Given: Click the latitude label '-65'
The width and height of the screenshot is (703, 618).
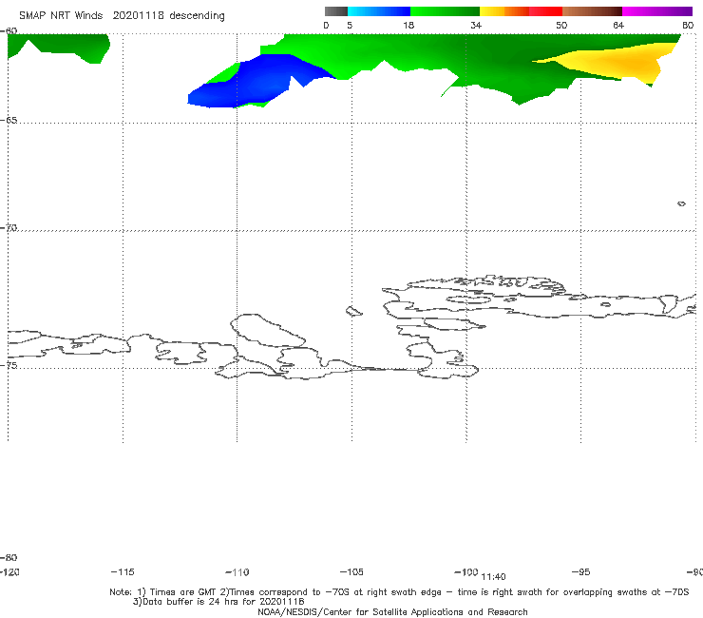Looking at the screenshot, I should 9,121.
